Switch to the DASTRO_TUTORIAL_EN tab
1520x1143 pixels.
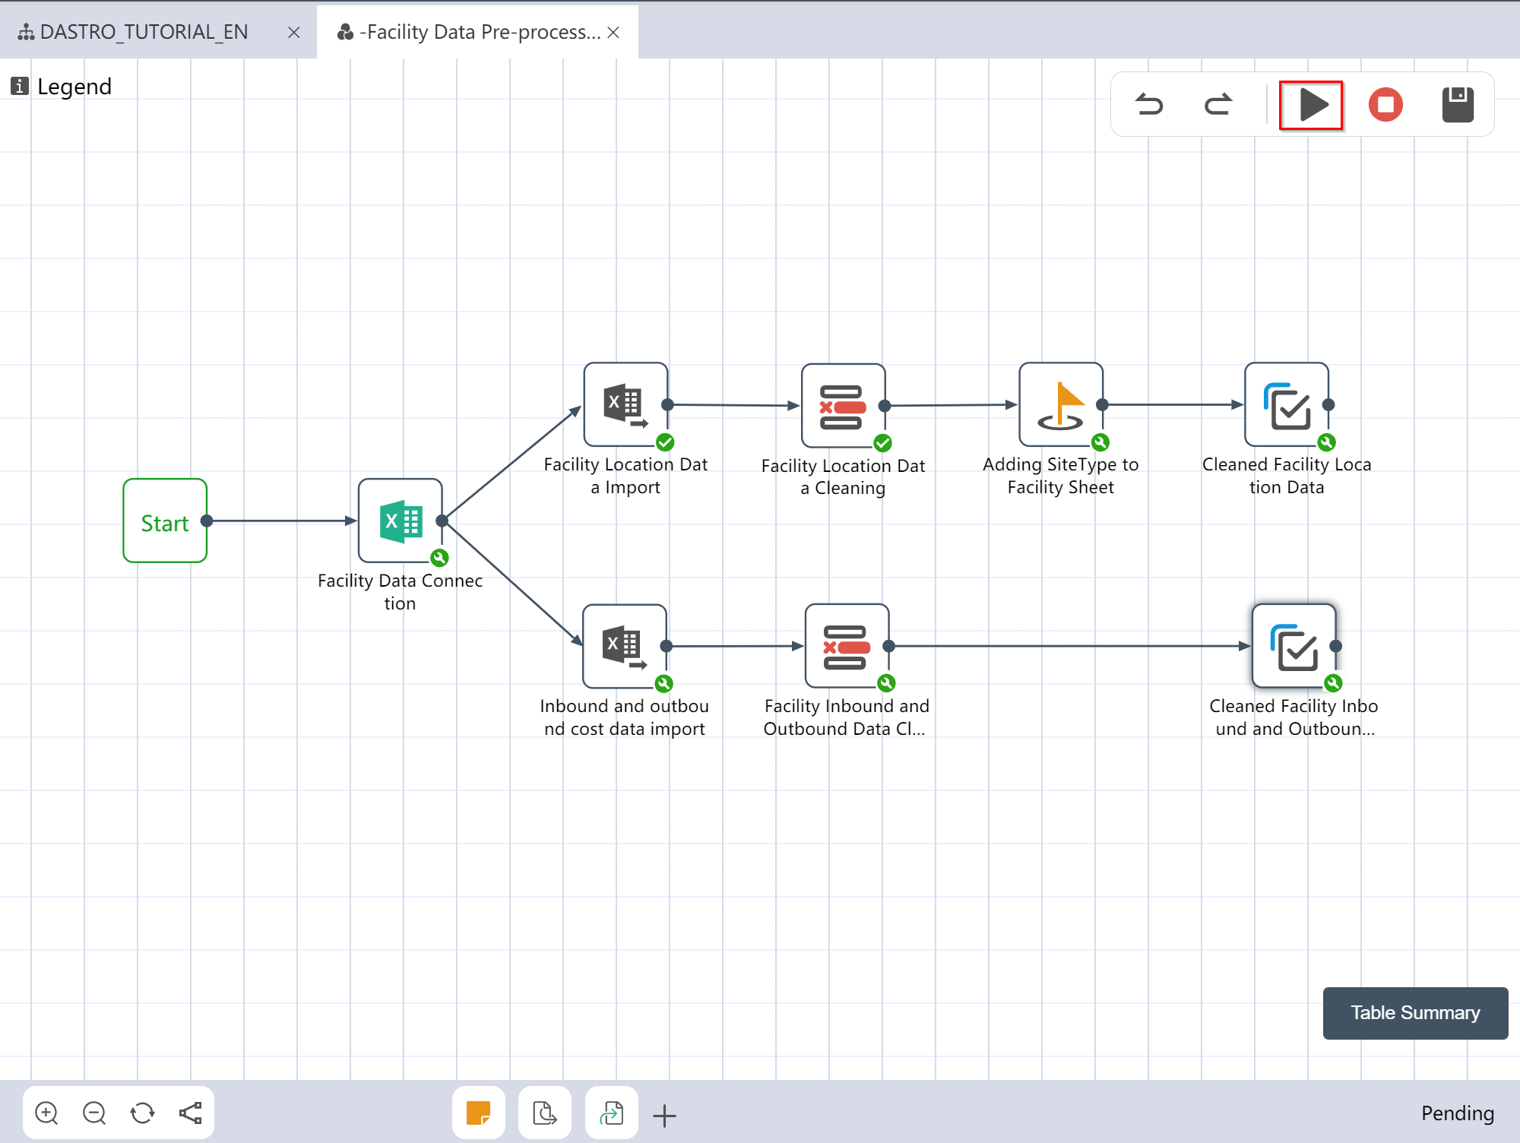point(144,32)
